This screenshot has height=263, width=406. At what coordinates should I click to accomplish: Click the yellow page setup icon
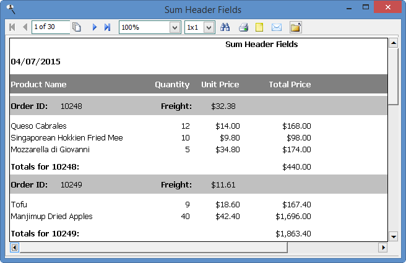point(259,27)
